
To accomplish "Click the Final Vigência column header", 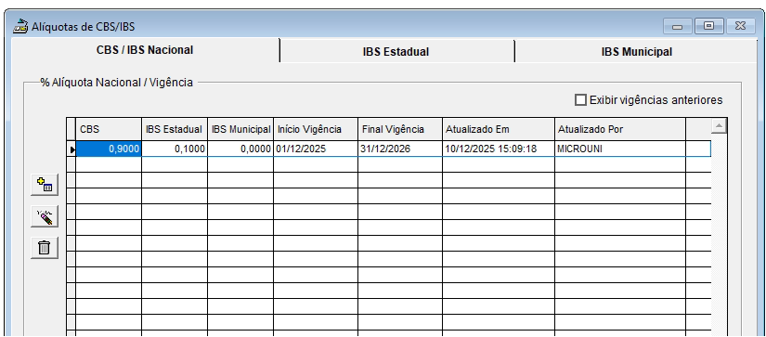I will [400, 129].
